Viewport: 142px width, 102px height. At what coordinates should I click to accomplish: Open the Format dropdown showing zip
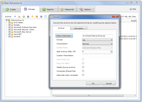[x=97, y=40]
